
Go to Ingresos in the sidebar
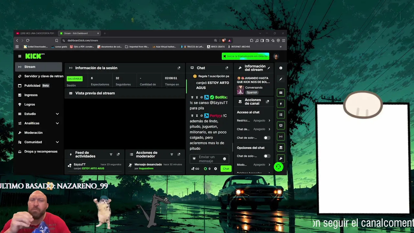[x=39, y=95]
